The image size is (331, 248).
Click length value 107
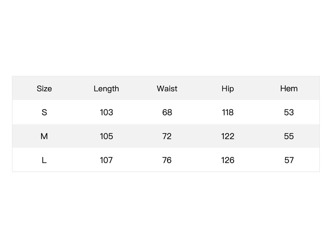tap(106, 160)
